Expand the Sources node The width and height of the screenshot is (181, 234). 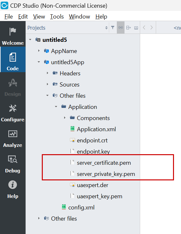(x=48, y=84)
